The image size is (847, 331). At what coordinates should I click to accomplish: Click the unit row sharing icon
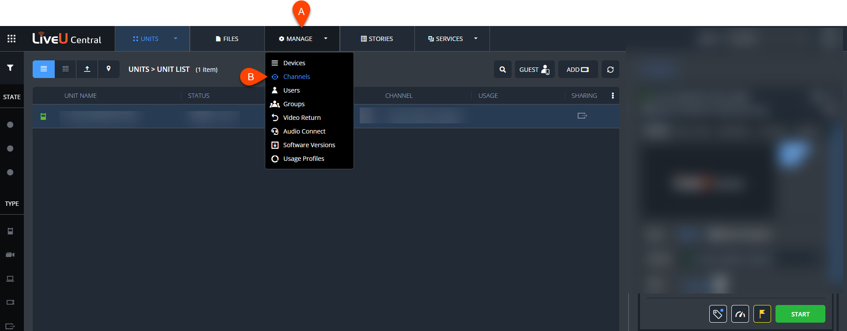click(582, 115)
